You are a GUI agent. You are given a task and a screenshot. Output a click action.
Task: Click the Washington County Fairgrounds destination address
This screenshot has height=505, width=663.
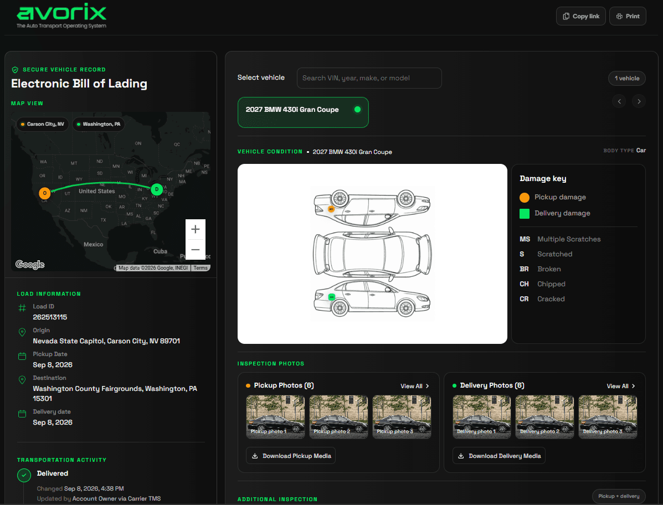point(115,394)
